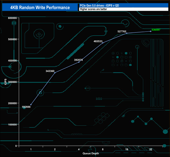
Task: Click the 400000 y-axis label
Action: (12, 61)
